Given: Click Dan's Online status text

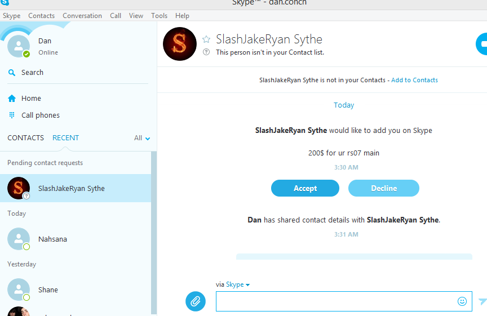Looking at the screenshot, I should tap(48, 52).
